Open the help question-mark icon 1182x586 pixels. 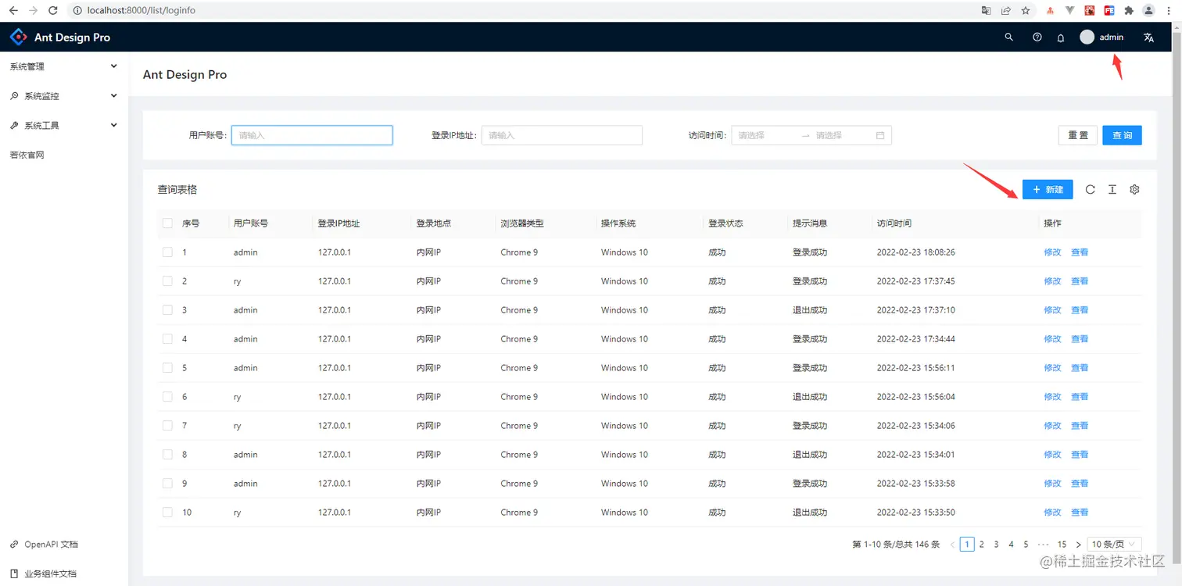coord(1037,37)
